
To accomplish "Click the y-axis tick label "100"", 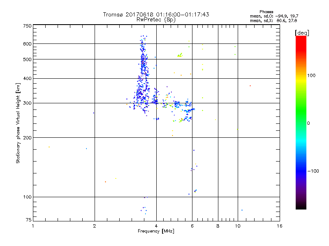I will 27,197.
